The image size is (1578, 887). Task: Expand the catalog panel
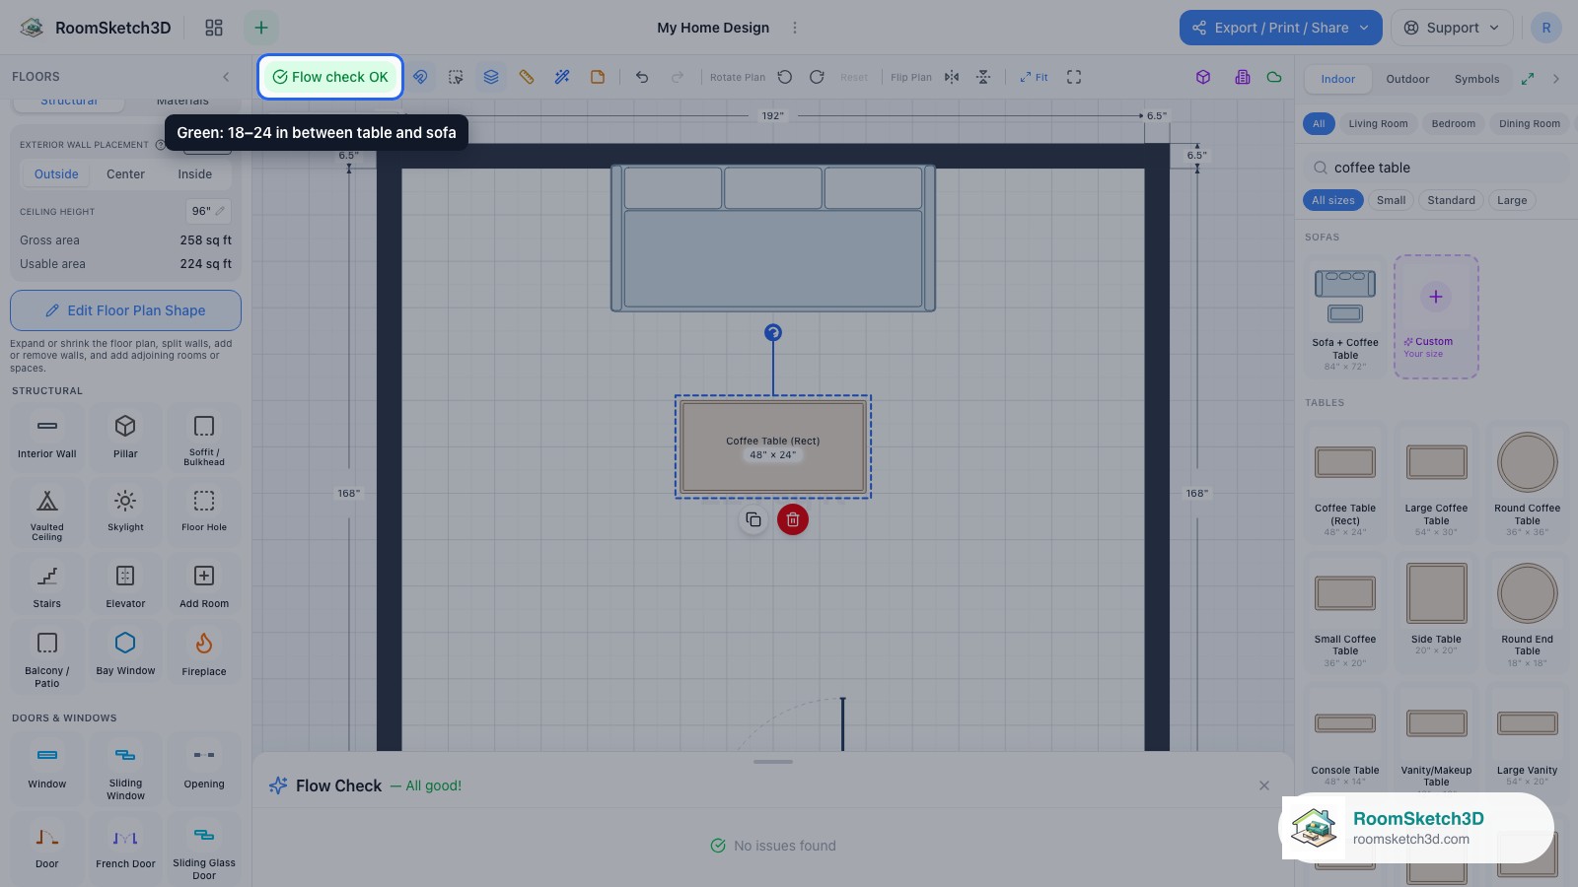tap(1528, 79)
